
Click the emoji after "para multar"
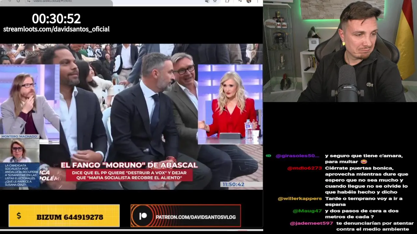[364, 162]
